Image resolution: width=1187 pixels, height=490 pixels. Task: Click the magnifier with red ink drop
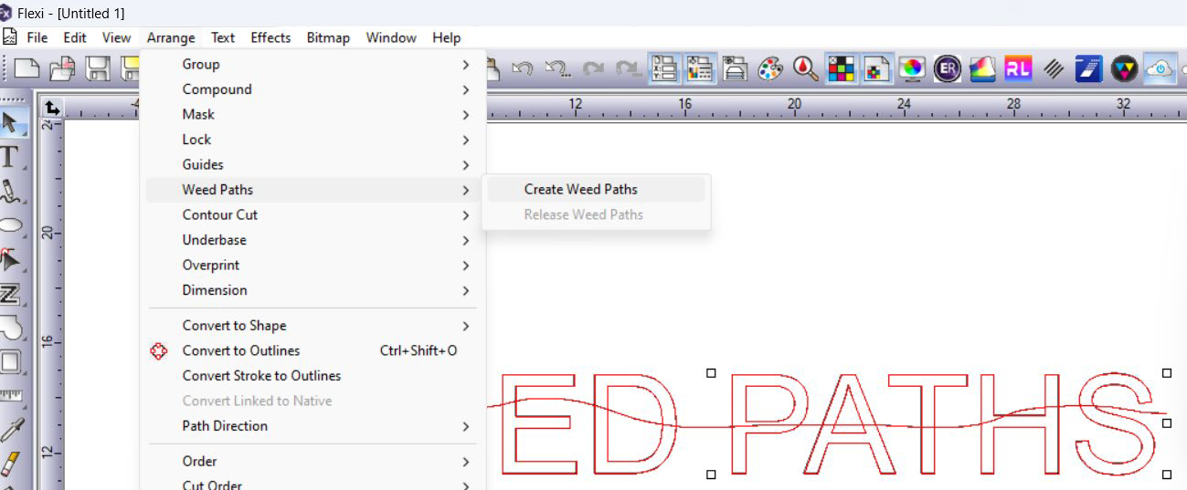click(805, 69)
